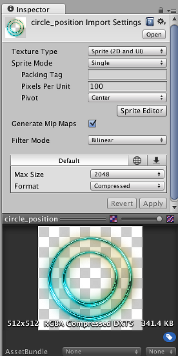Viewport: 178px width, 356px height.
Task: Open the Filter Mode dropdown
Action: [x=127, y=140]
